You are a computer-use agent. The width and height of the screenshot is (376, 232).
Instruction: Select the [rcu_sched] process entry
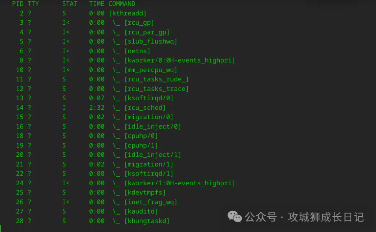click(145, 108)
